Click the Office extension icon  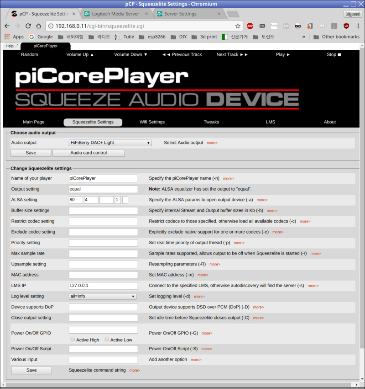click(x=310, y=26)
